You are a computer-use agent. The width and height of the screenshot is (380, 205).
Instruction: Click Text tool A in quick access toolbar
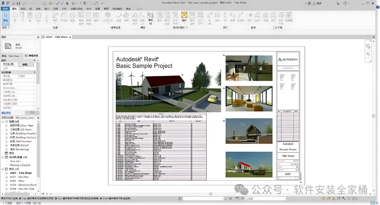(67, 4)
